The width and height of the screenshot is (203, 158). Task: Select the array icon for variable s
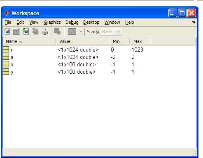pos(6,57)
